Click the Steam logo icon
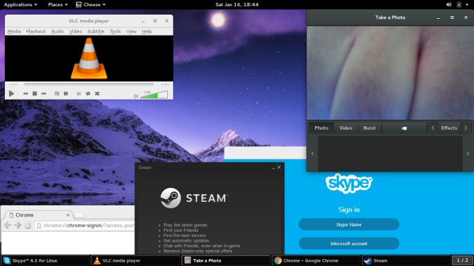The width and height of the screenshot is (474, 266). click(171, 198)
